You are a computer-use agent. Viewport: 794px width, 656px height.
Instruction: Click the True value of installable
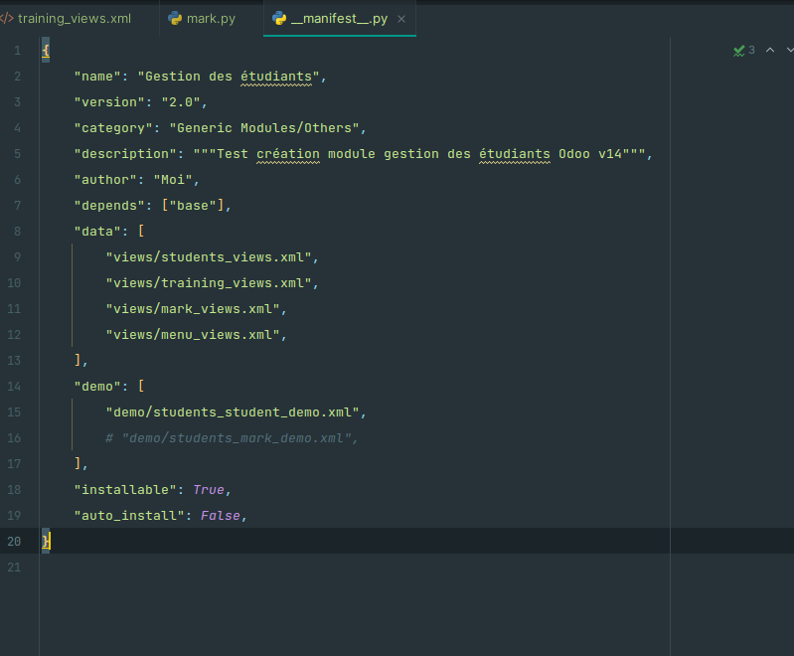pyautogui.click(x=209, y=490)
